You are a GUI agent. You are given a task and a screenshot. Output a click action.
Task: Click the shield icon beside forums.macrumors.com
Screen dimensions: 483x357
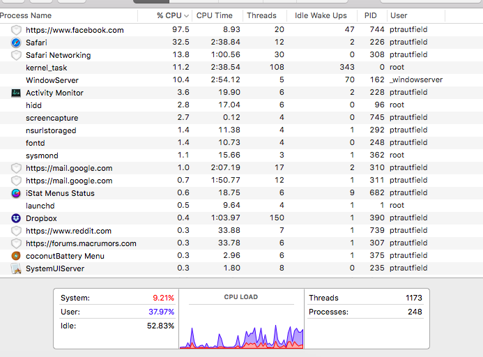tap(16, 243)
